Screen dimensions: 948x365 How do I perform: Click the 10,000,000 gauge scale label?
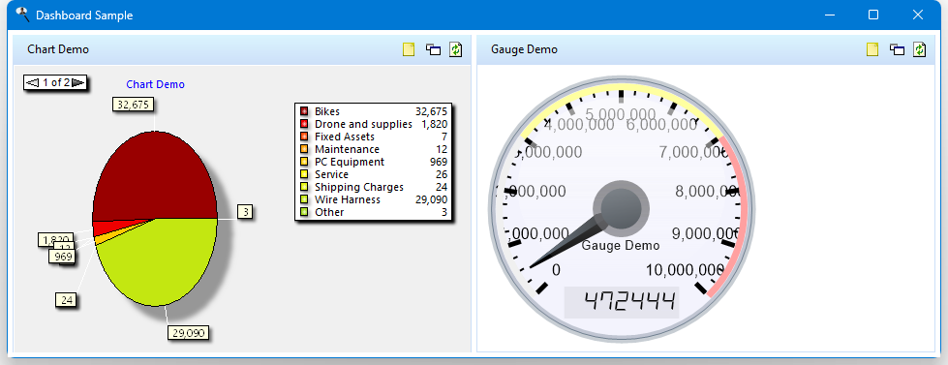tap(685, 269)
